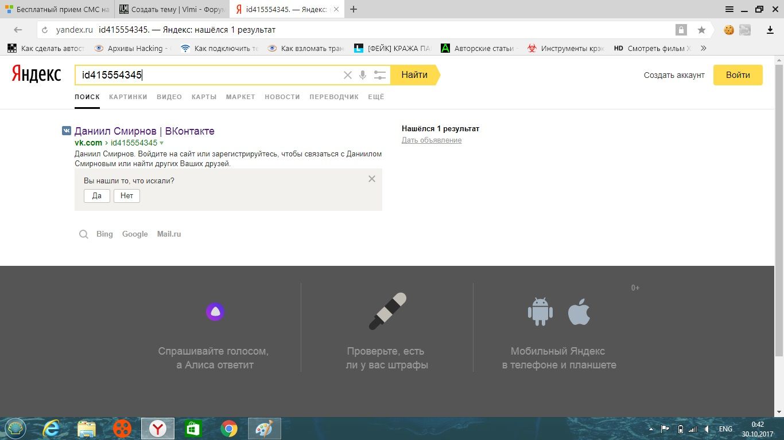The image size is (784, 440).
Task: Click the bookmark star icon in address bar
Action: point(701,30)
